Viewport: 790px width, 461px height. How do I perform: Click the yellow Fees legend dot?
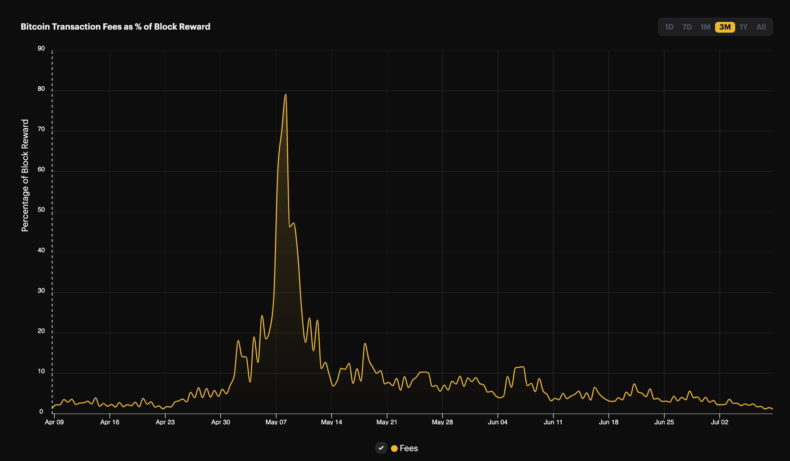click(x=394, y=448)
